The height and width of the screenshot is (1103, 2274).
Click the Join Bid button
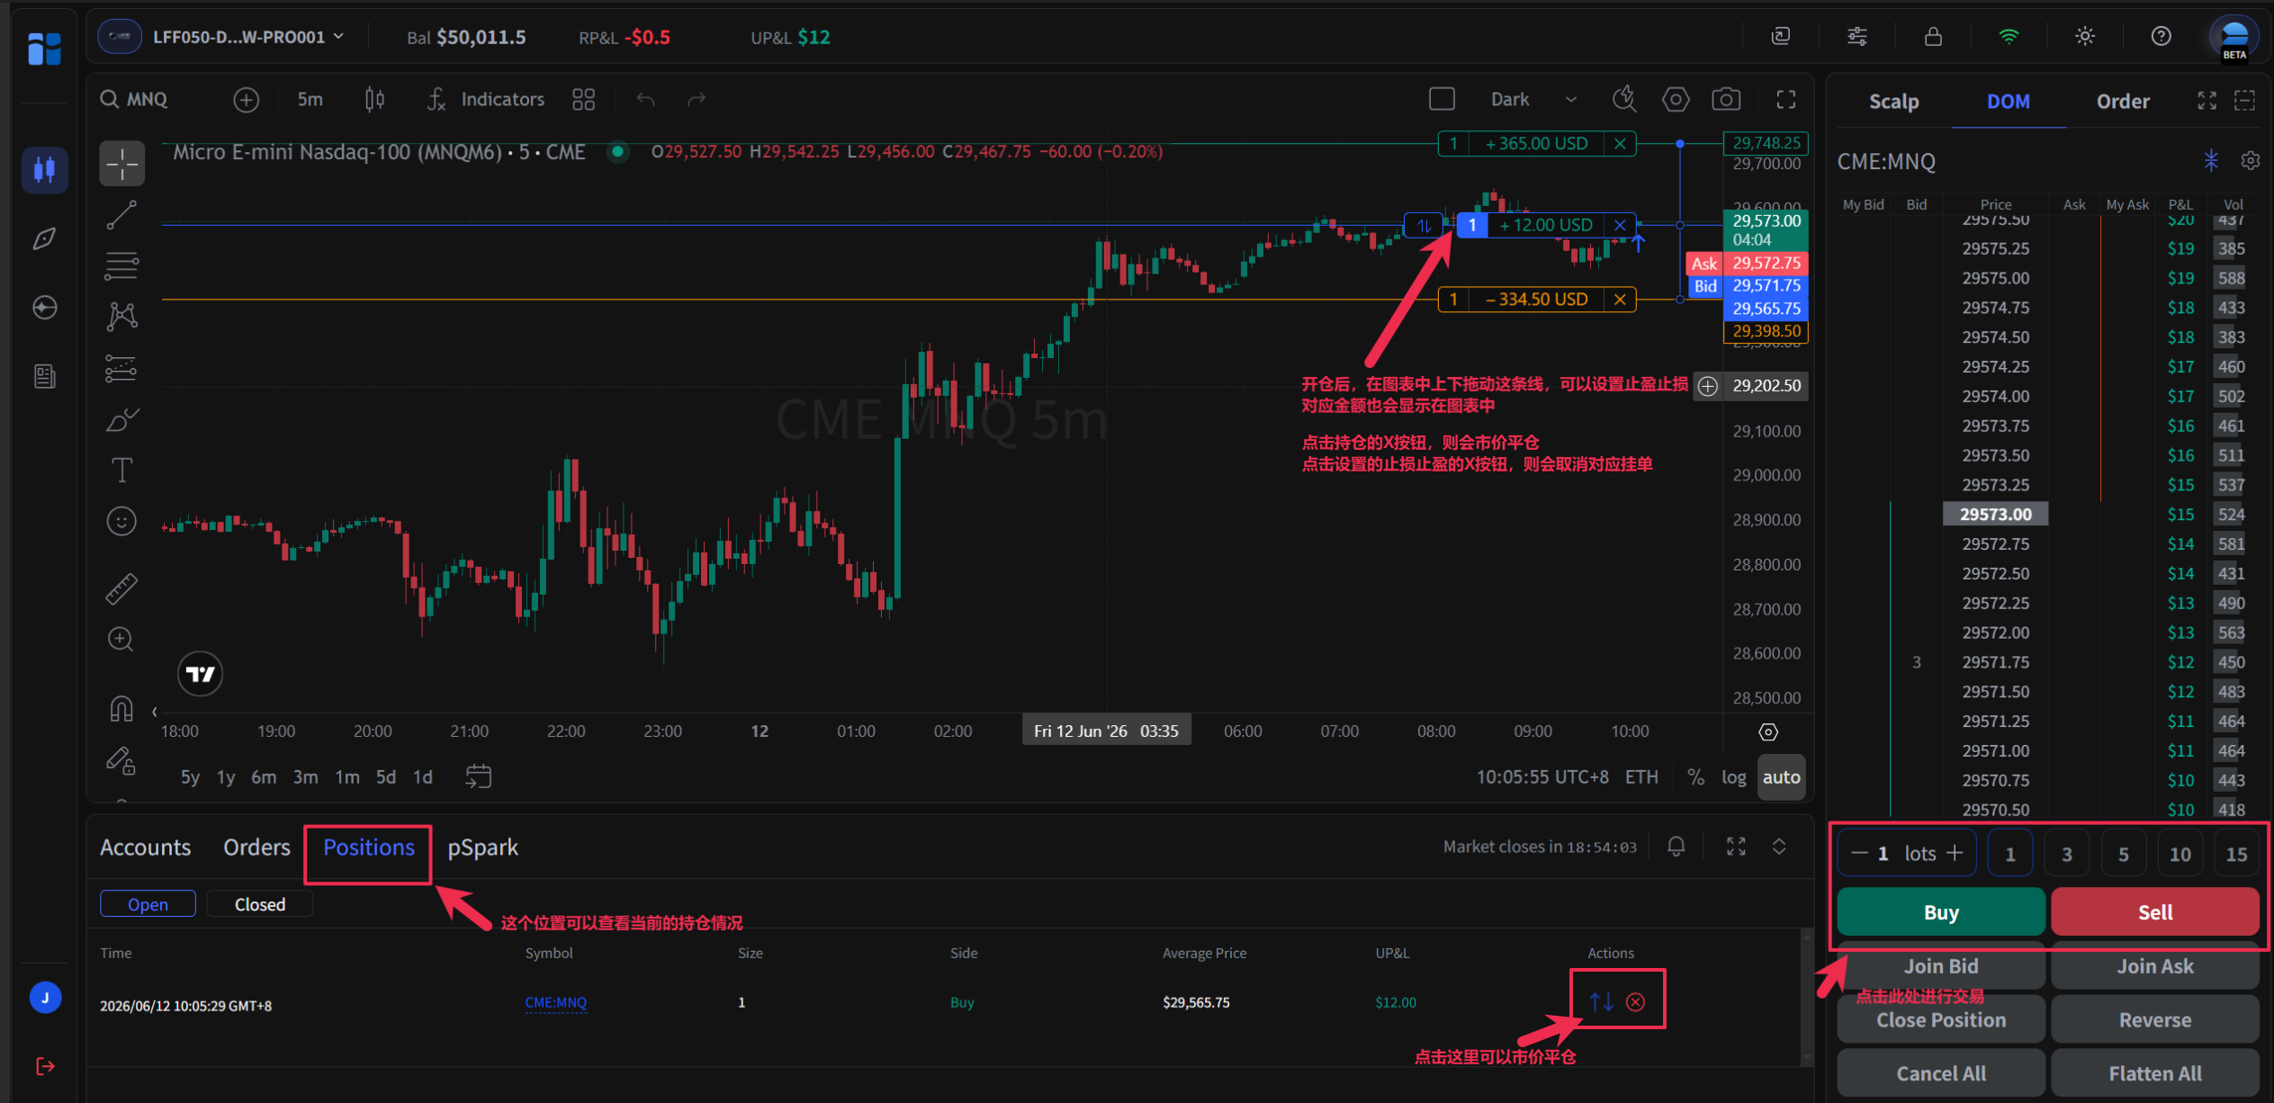(1941, 966)
